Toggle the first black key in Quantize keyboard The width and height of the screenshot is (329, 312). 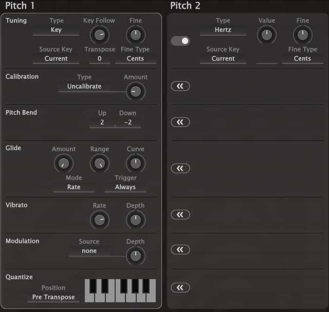pyautogui.click(x=93, y=286)
